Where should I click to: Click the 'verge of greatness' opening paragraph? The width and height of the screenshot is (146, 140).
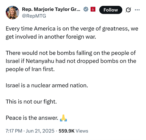point(72,33)
